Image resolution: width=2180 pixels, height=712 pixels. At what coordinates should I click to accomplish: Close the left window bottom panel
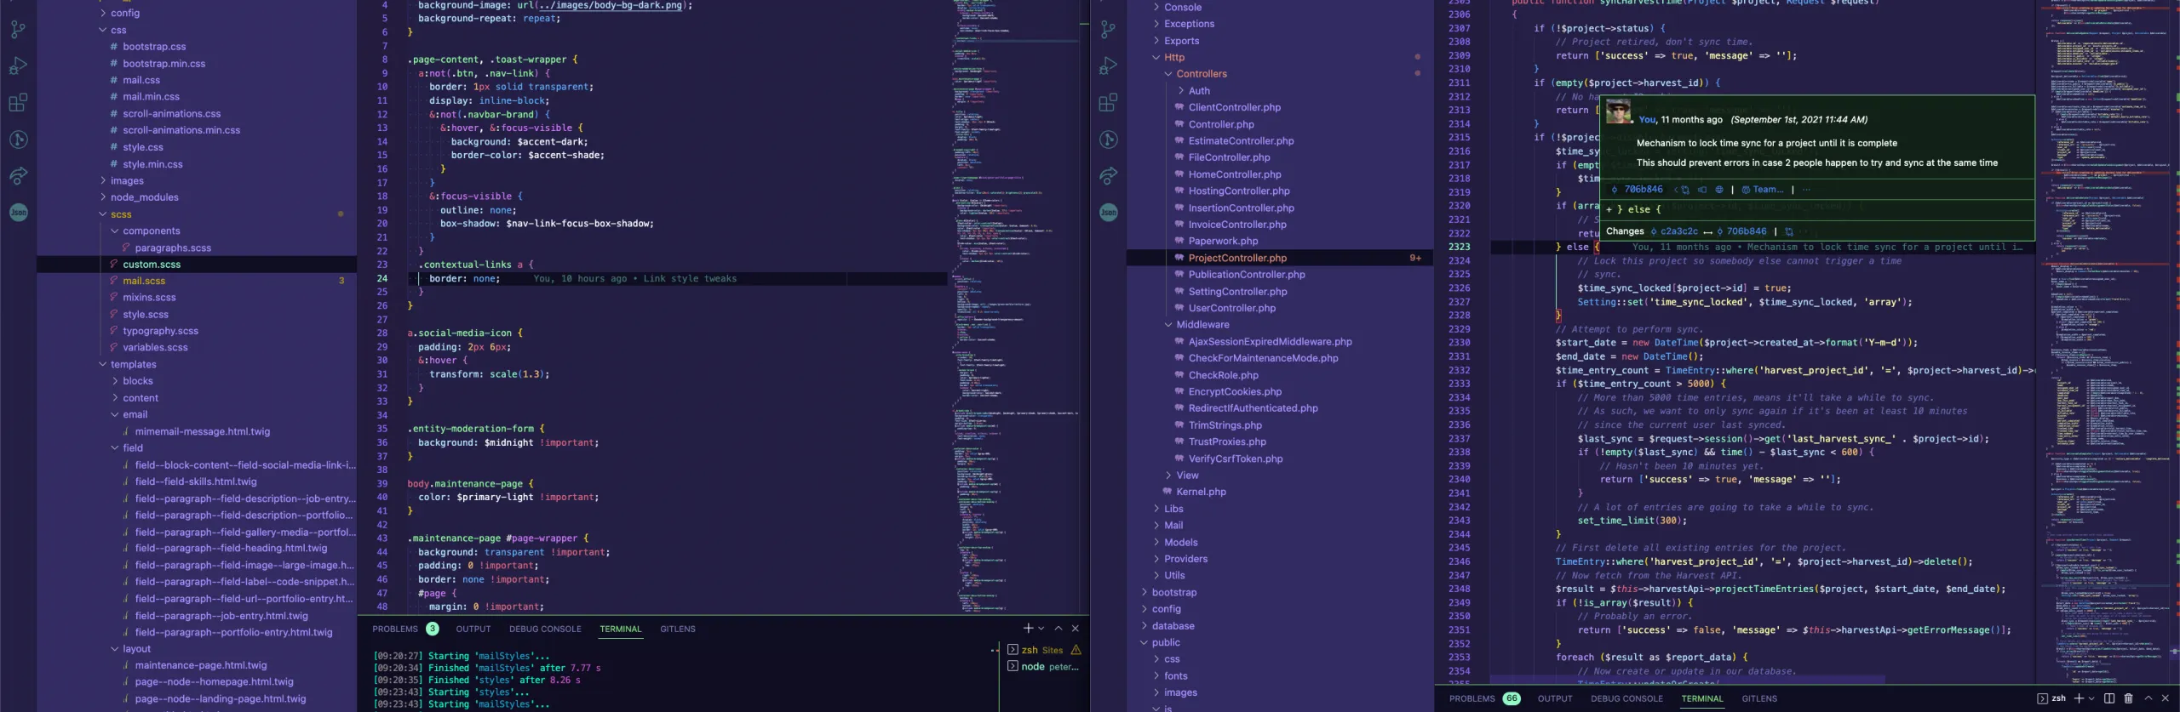[x=1076, y=629]
